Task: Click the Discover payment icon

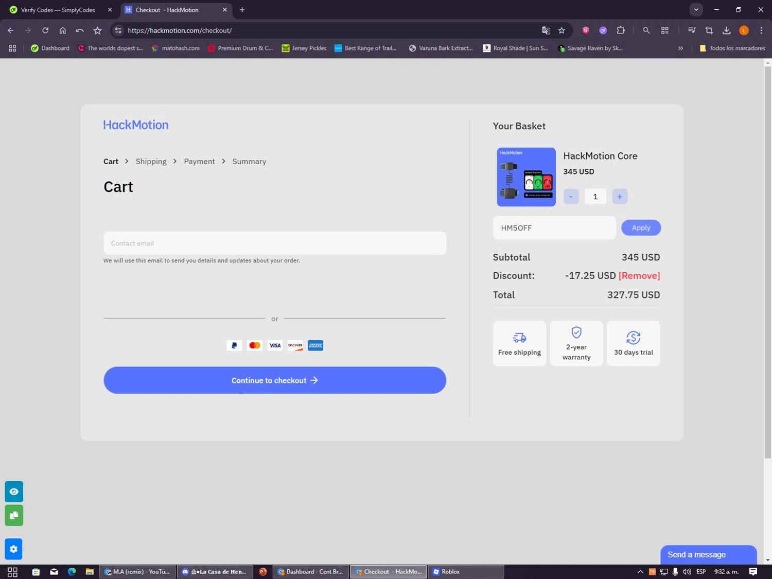Action: pyautogui.click(x=295, y=345)
